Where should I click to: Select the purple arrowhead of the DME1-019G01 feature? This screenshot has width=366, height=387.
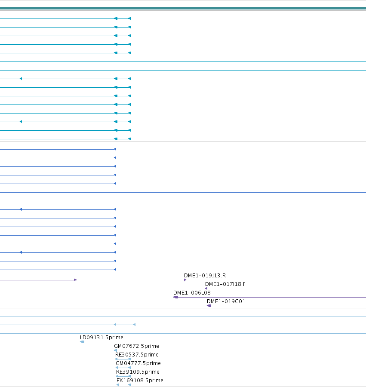click(209, 306)
